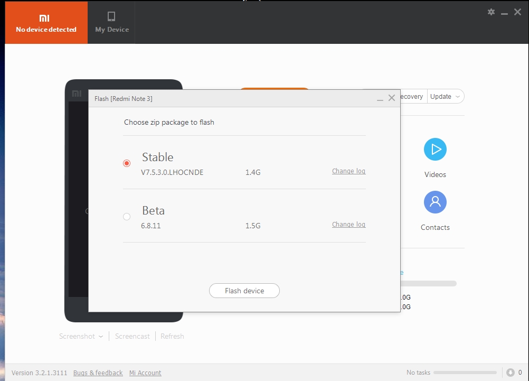Click Refresh below the phone preview
529x381 pixels.
[172, 337]
